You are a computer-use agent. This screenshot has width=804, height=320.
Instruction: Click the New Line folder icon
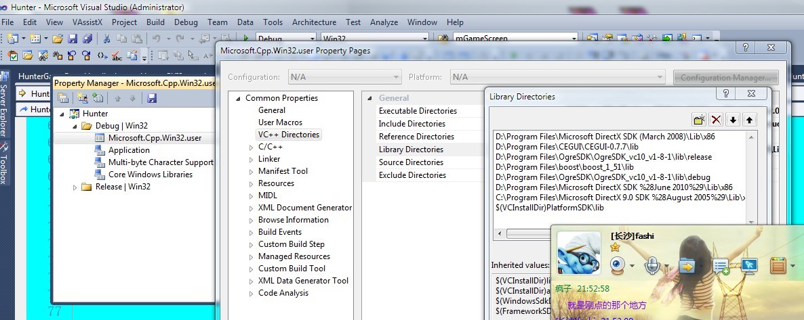699,120
